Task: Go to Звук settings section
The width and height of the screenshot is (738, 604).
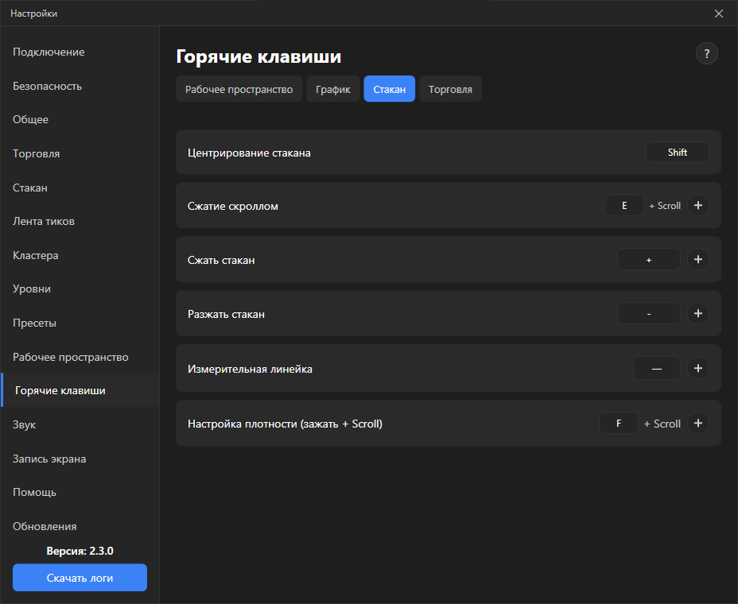Action: (25, 424)
